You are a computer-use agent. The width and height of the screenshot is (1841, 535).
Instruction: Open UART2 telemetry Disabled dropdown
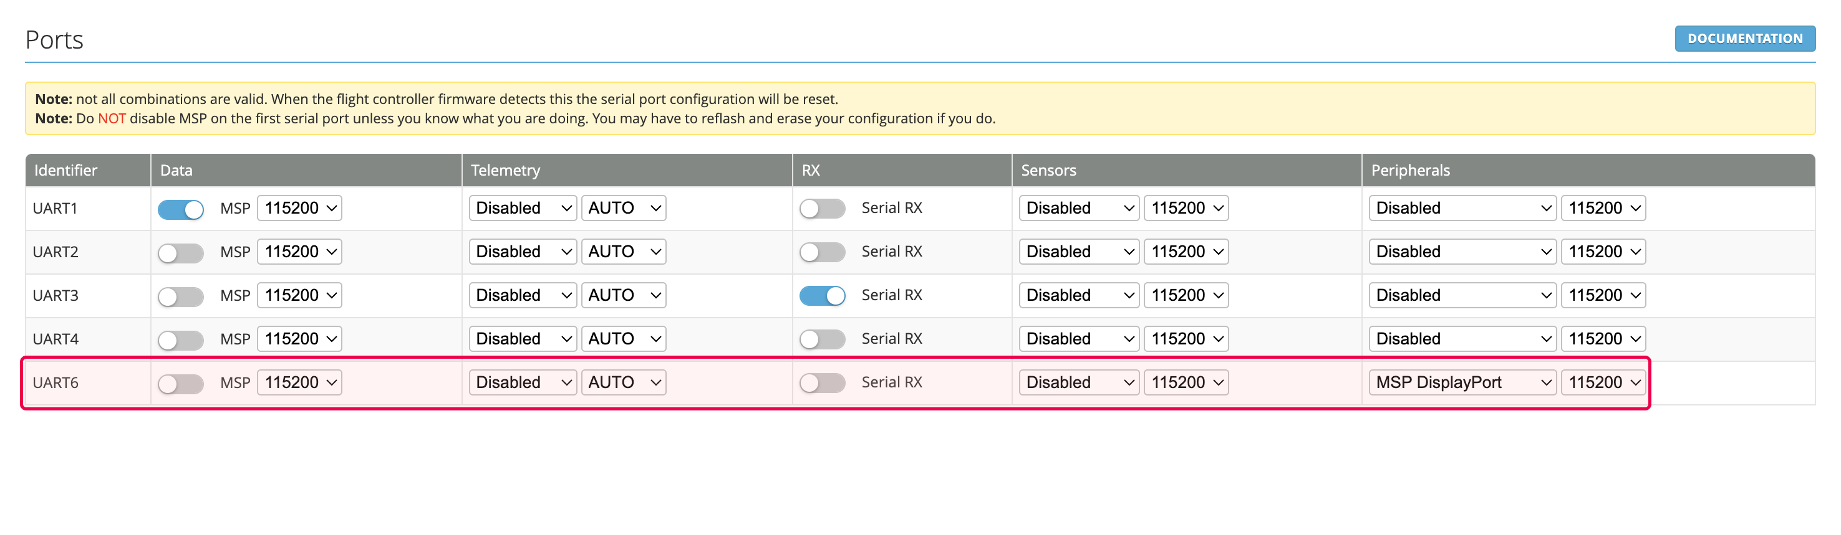point(523,252)
